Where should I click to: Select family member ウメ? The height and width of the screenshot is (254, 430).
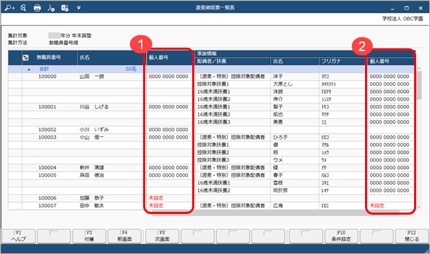[x=278, y=160]
